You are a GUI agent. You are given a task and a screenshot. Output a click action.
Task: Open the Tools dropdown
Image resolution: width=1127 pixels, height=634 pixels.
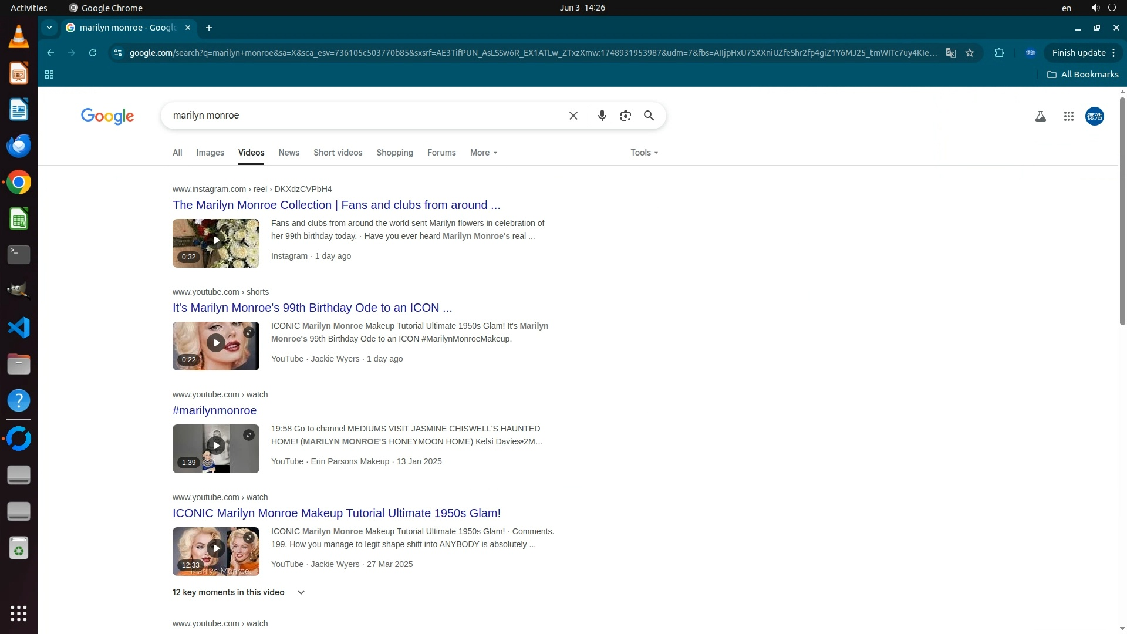point(644,153)
